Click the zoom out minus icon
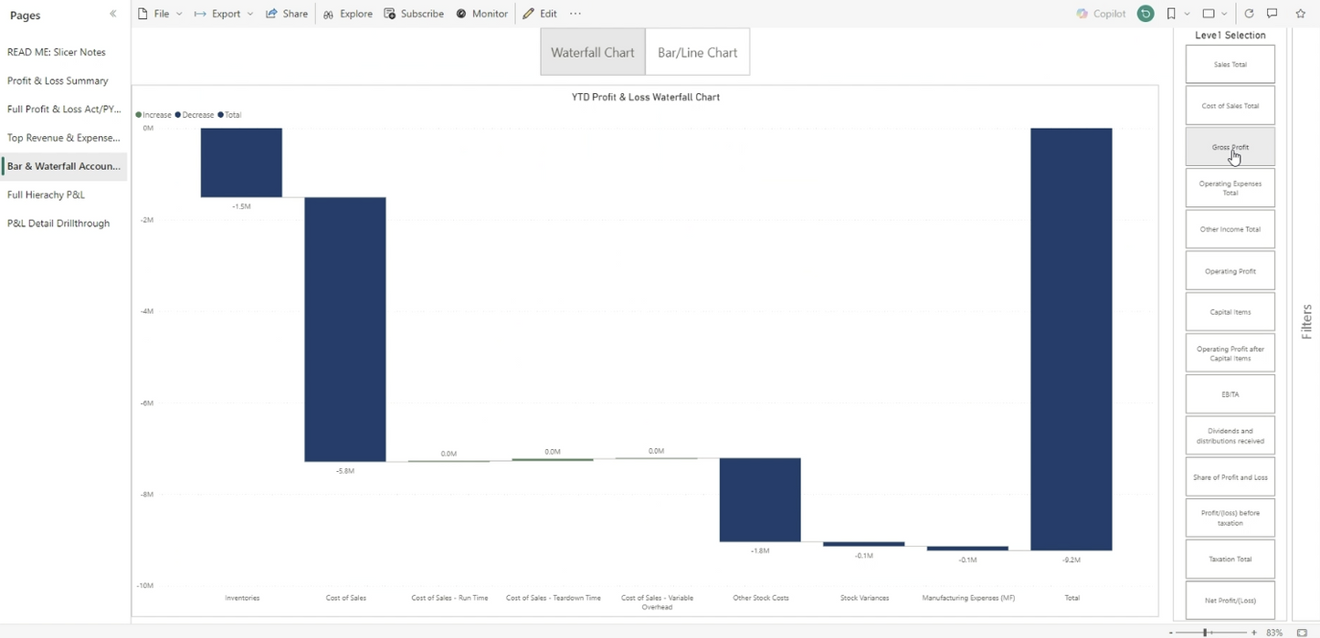Screen dimensions: 1320x638 coord(1171,632)
